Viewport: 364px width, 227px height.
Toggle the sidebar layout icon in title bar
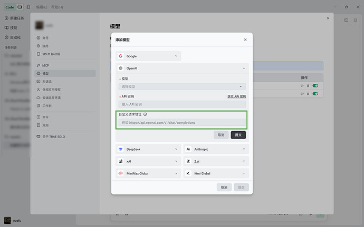coord(28,7)
